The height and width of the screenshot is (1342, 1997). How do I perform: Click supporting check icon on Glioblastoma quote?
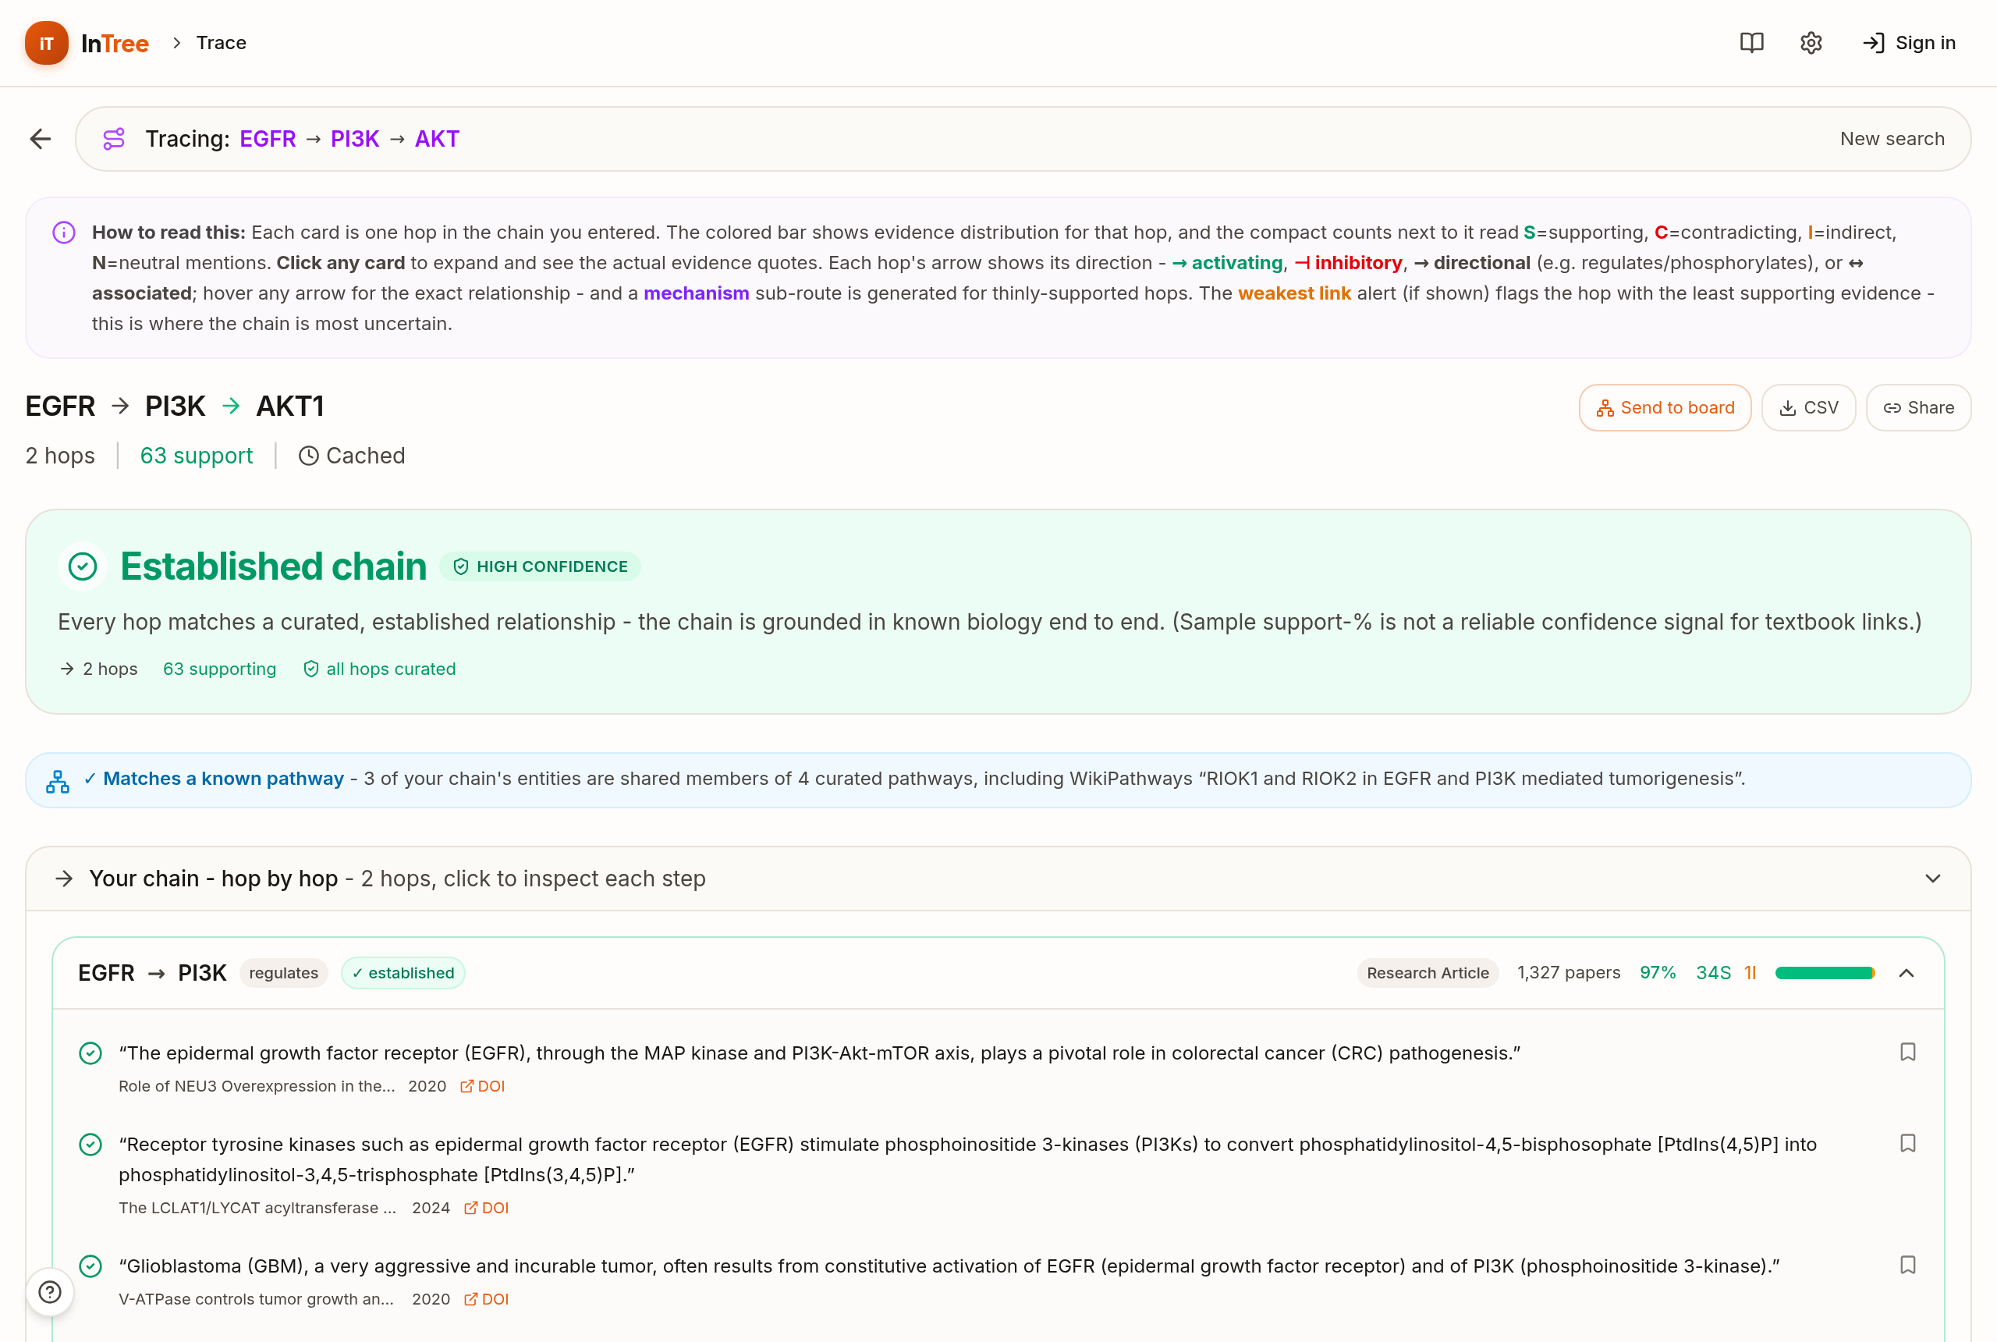(90, 1266)
